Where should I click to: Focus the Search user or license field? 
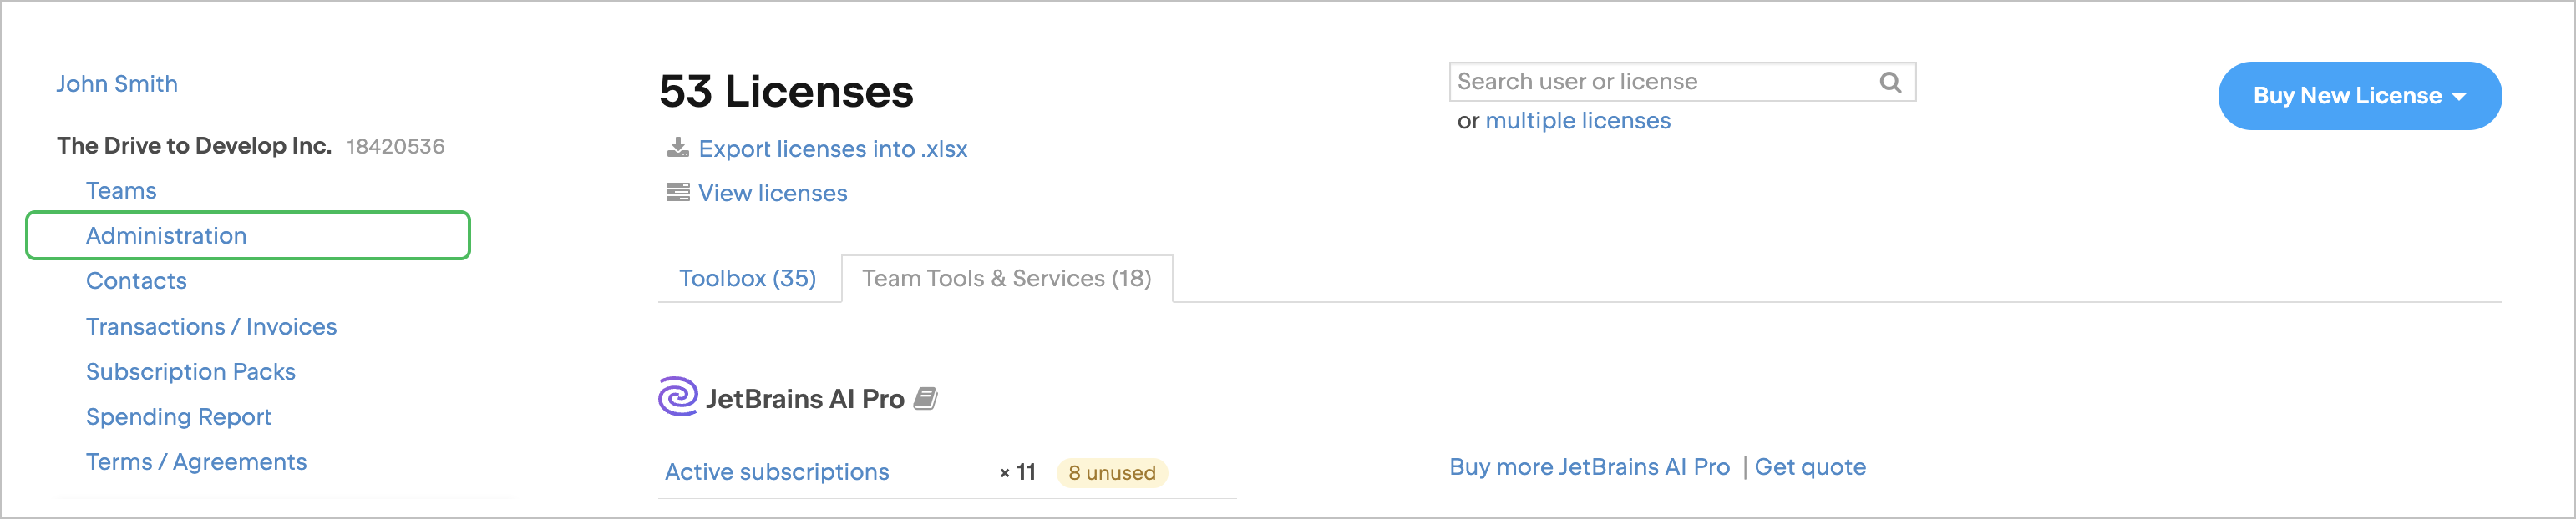(1660, 82)
